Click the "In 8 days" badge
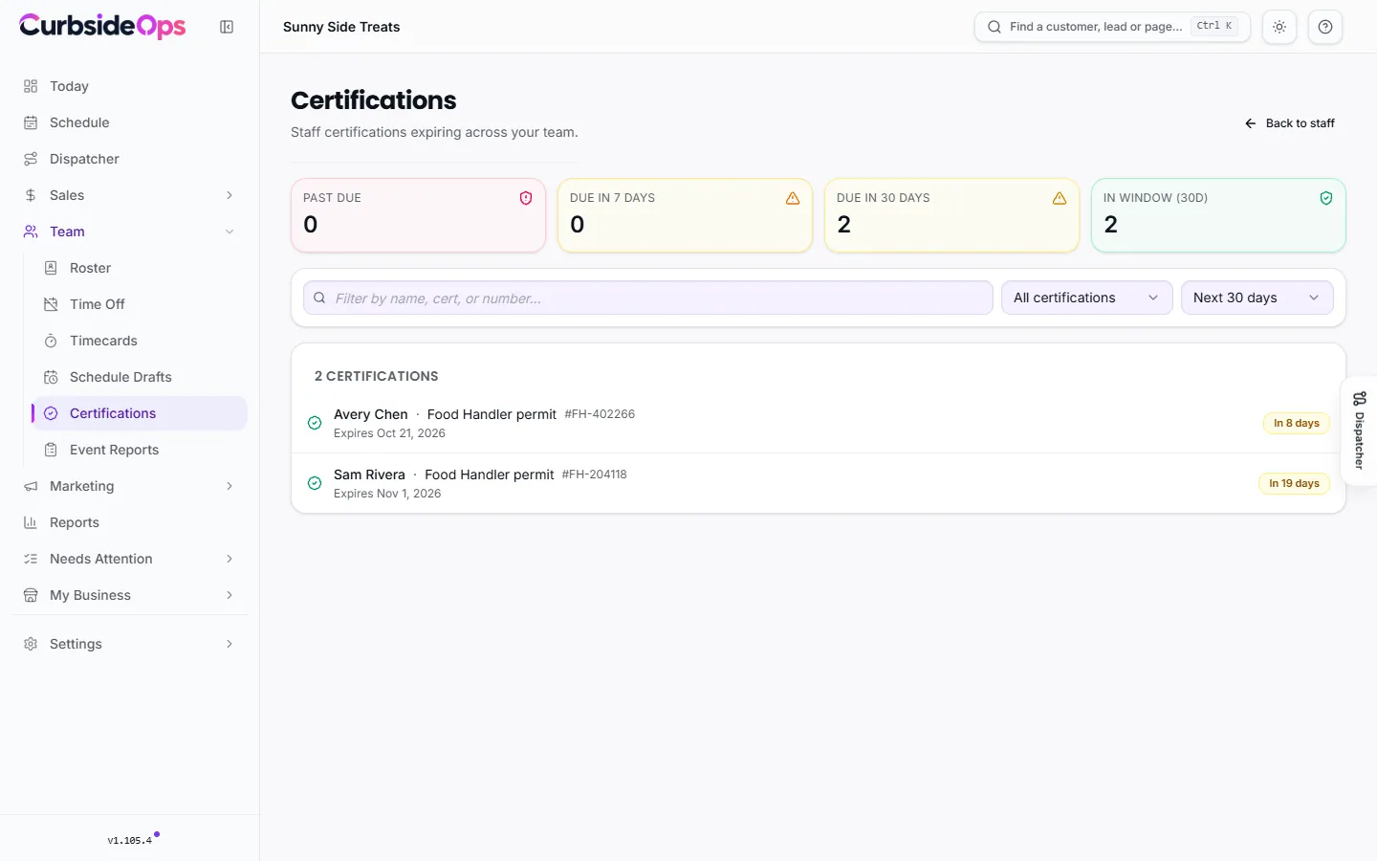The image size is (1377, 861). tap(1297, 423)
